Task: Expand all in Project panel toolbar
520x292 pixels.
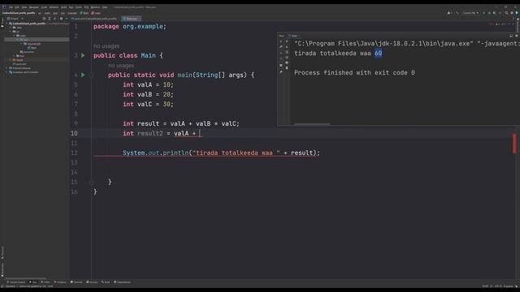Action: pos(50,19)
